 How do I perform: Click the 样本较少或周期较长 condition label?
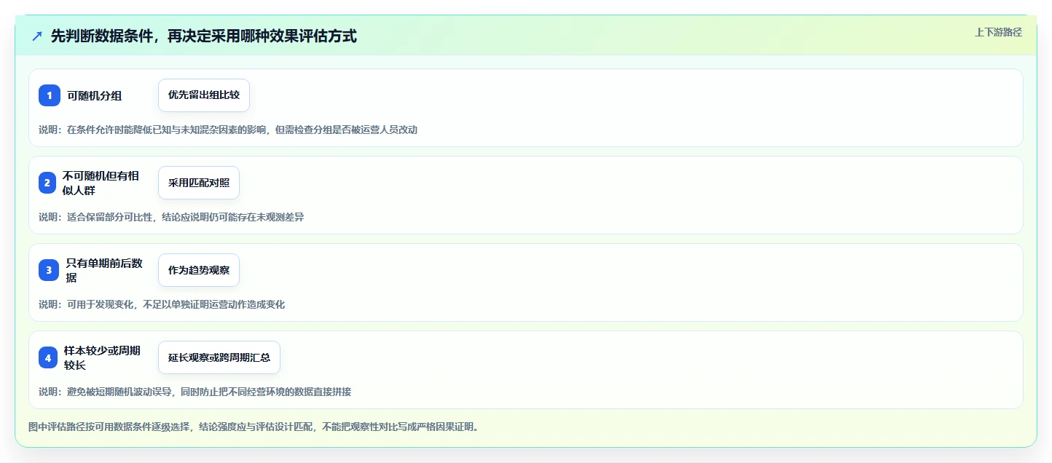pyautogui.click(x=103, y=357)
